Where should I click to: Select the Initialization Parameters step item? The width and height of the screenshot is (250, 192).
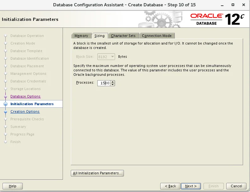coord(31,104)
